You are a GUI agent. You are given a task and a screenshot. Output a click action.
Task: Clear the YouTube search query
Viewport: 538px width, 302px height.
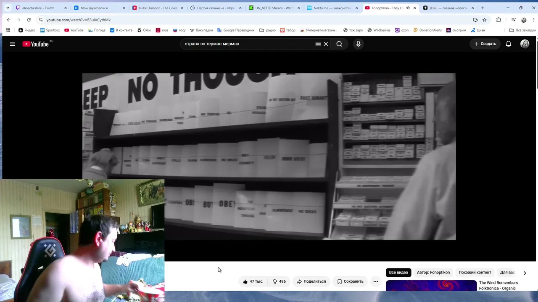[x=326, y=44]
